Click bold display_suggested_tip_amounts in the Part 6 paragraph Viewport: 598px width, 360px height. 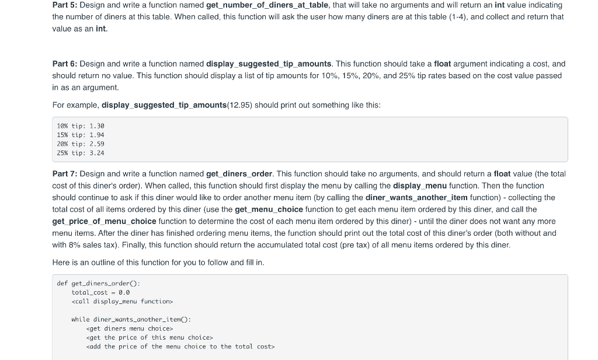coord(269,64)
